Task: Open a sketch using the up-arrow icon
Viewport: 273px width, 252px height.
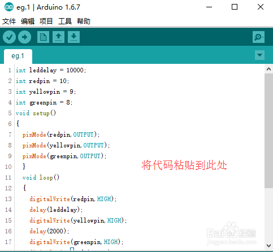Action: (58, 37)
